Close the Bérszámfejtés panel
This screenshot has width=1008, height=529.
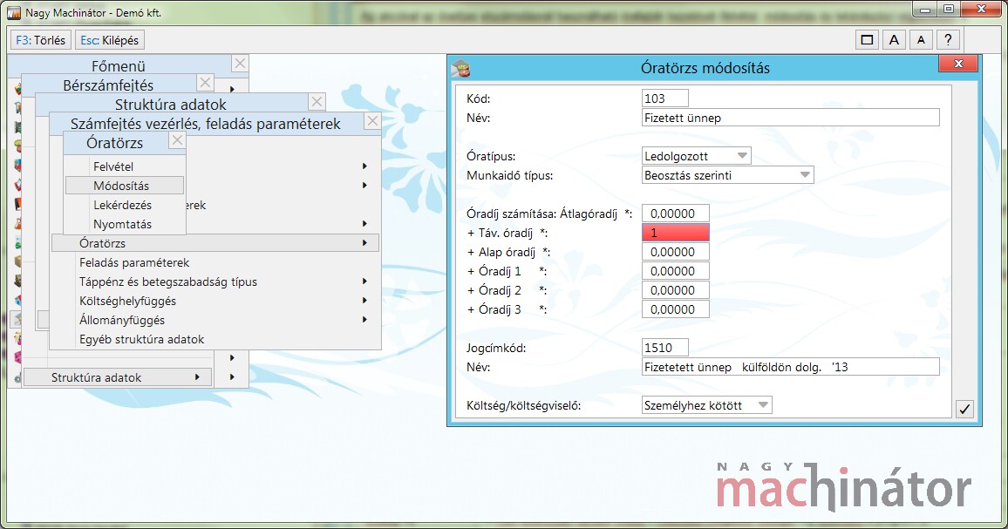(205, 82)
